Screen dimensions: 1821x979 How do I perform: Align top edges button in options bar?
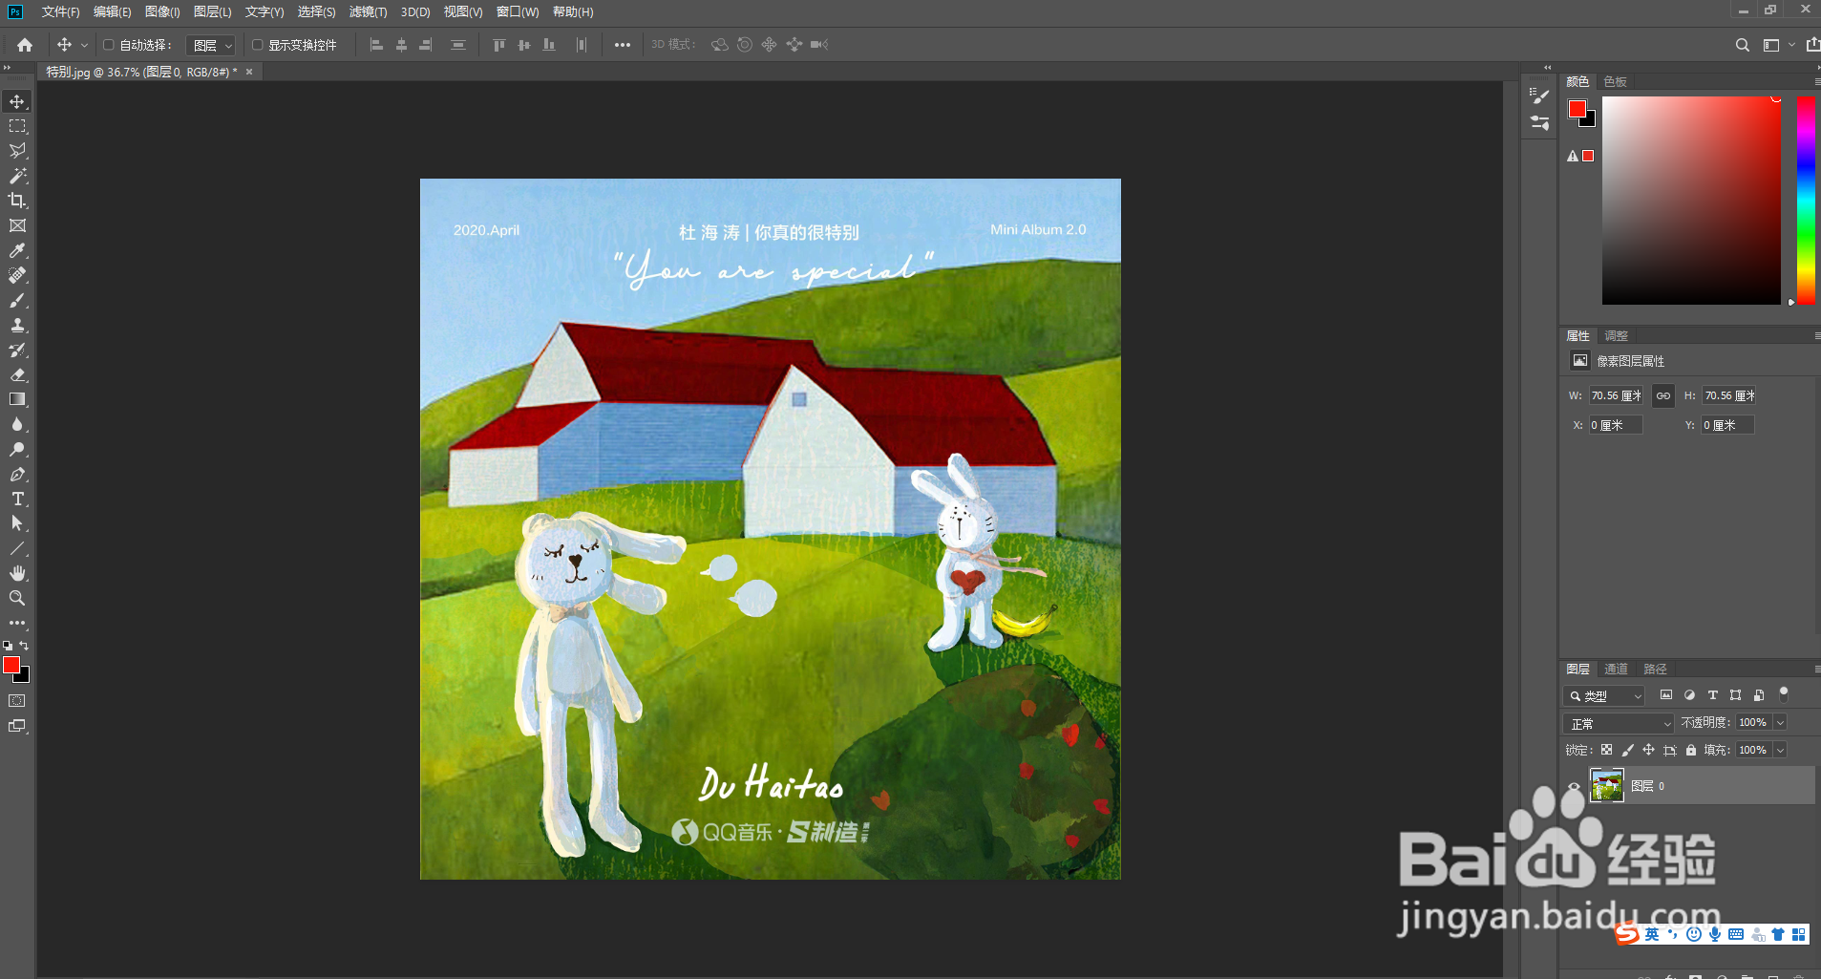click(498, 45)
